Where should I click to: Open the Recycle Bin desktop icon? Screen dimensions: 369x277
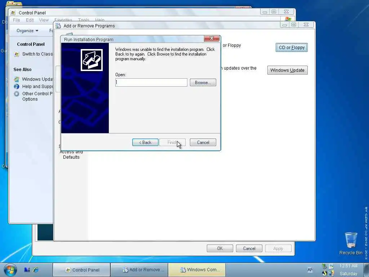click(x=351, y=243)
